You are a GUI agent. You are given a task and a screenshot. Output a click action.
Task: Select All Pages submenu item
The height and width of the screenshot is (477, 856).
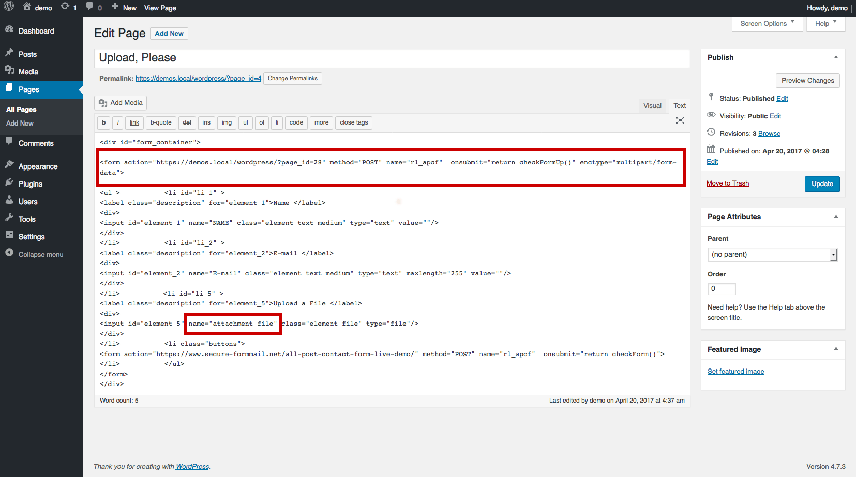21,110
